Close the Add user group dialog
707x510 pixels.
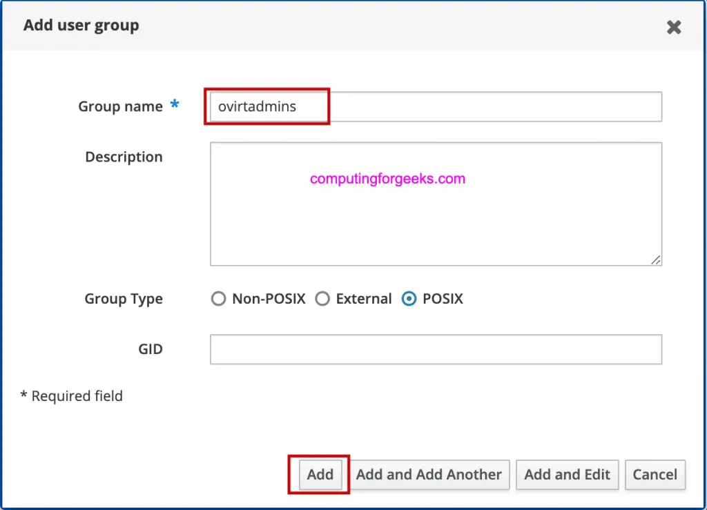pos(674,27)
